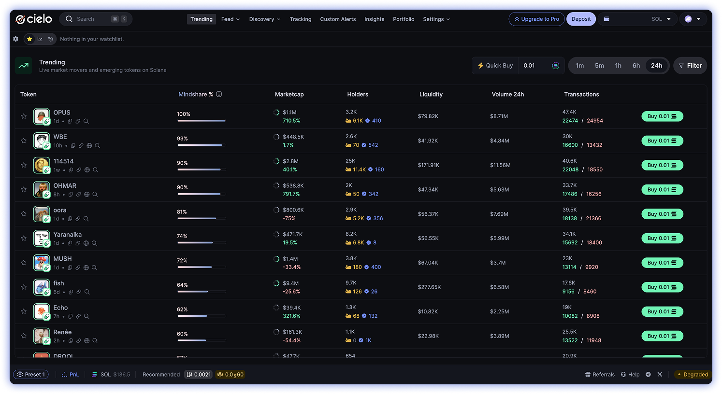The image size is (722, 394).
Task: Go to the Tracking tab
Action: 301,19
